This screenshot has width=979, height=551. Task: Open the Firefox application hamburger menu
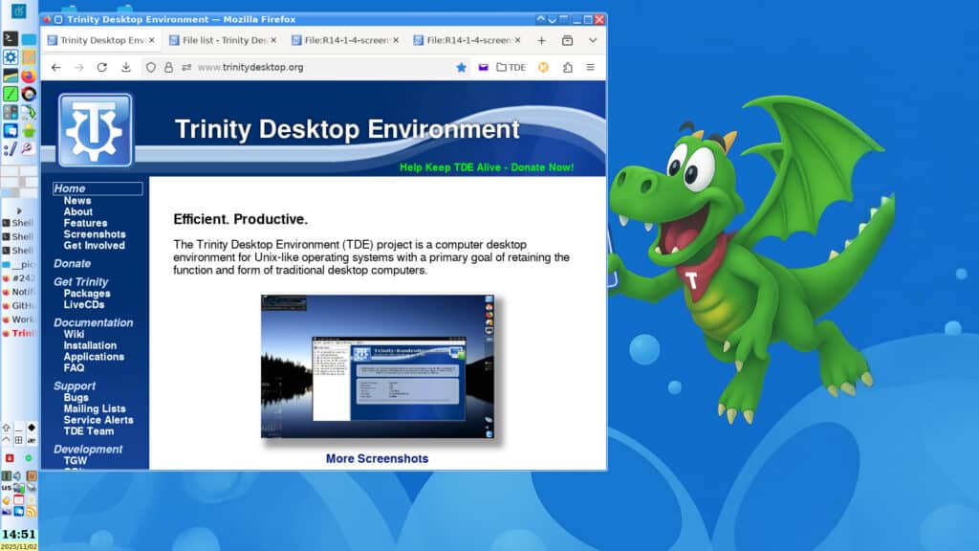click(x=591, y=67)
